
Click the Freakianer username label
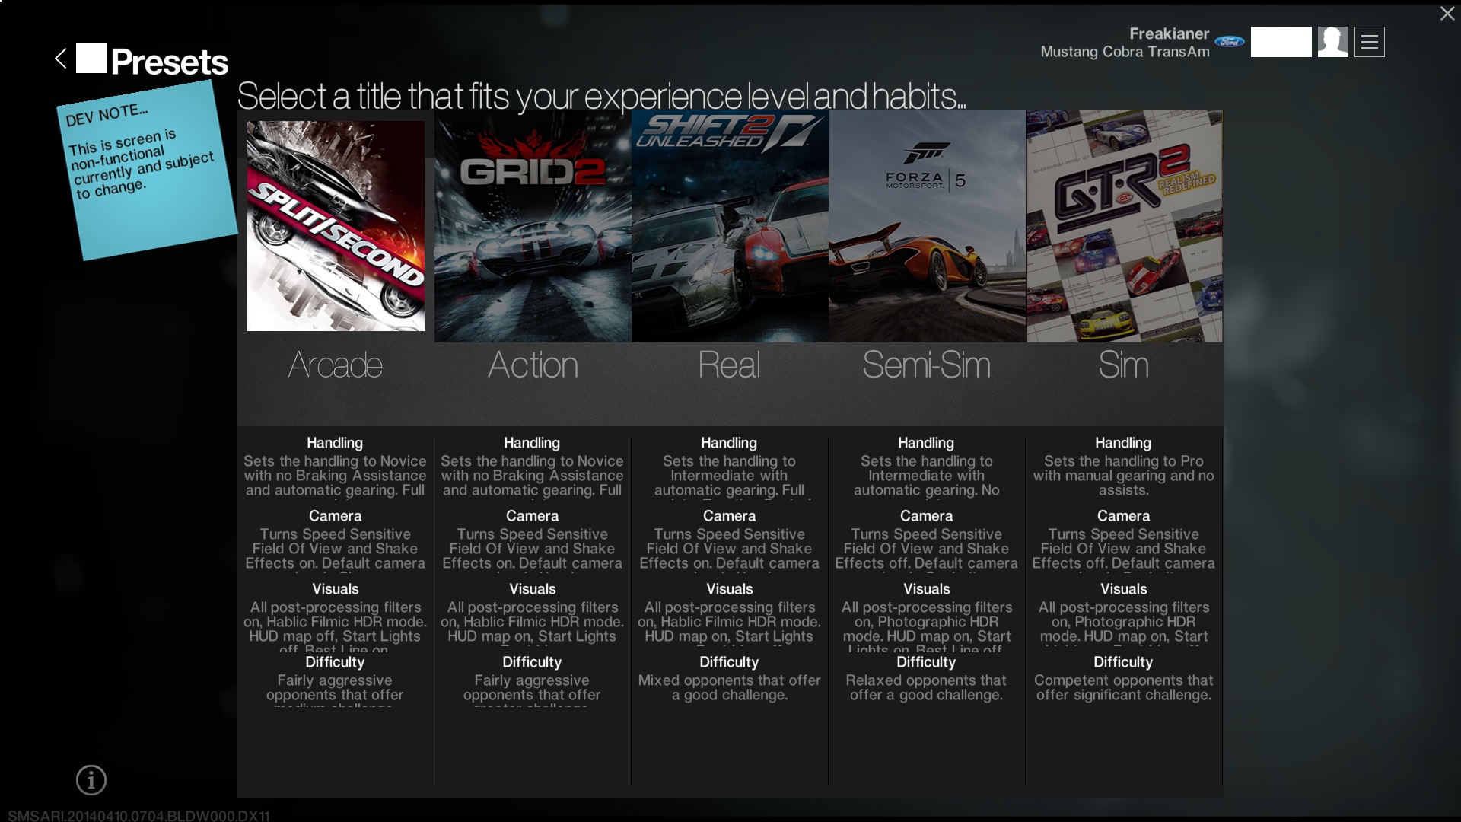1169,33
